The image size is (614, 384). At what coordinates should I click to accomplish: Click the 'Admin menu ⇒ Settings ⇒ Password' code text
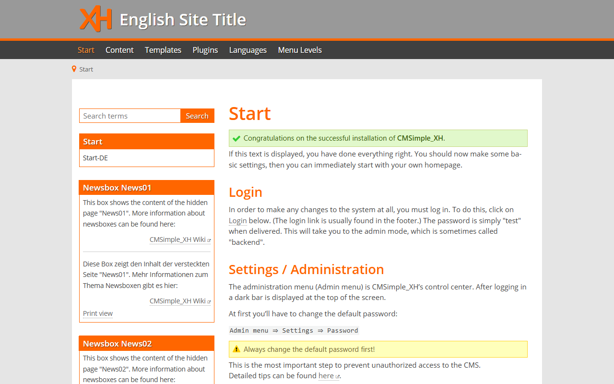coord(294,330)
